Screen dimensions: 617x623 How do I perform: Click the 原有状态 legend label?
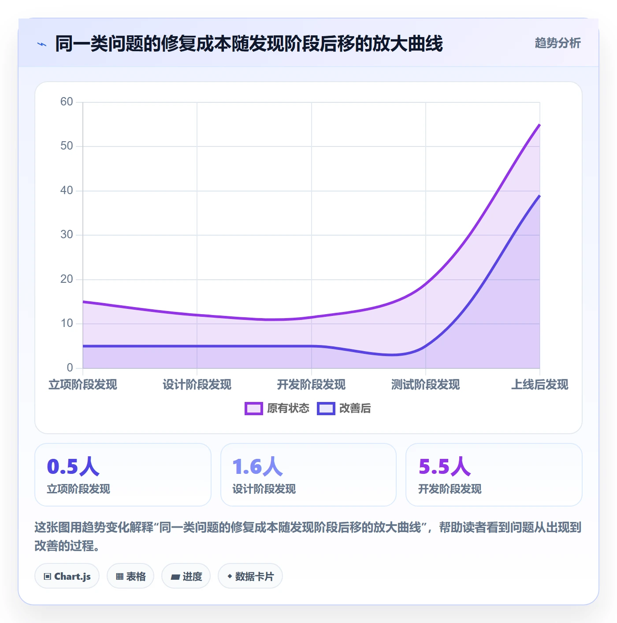pos(288,409)
